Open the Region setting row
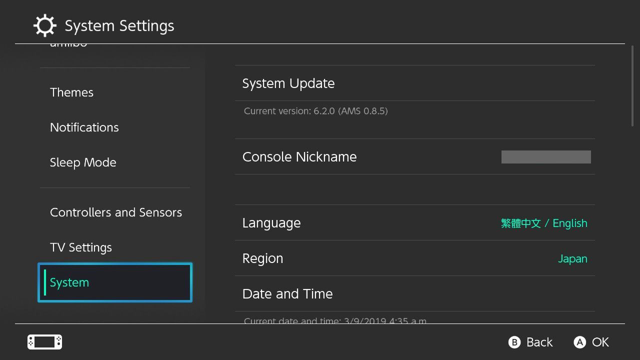 tap(415, 258)
